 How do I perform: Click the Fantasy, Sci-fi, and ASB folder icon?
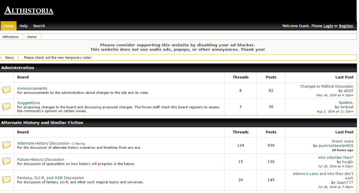tap(6, 179)
